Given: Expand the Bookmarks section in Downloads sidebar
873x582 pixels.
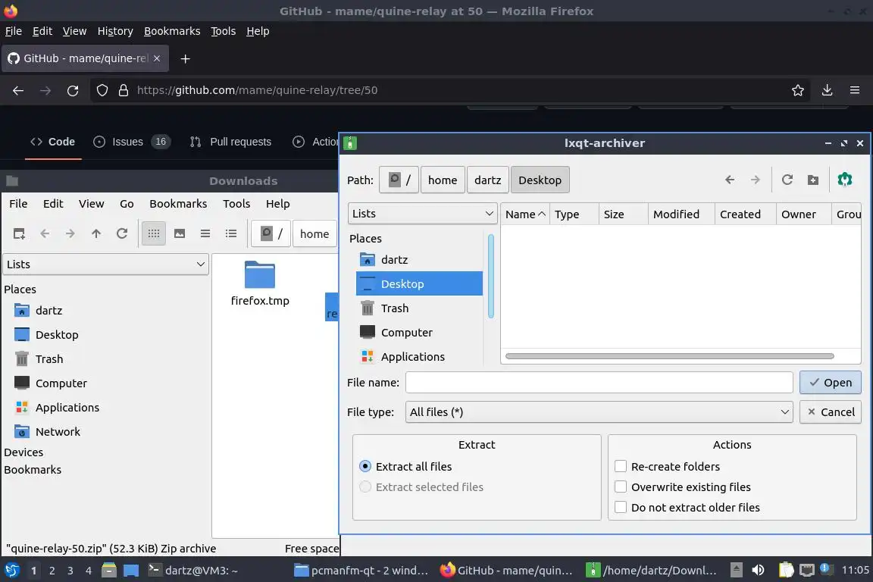Looking at the screenshot, I should (33, 470).
